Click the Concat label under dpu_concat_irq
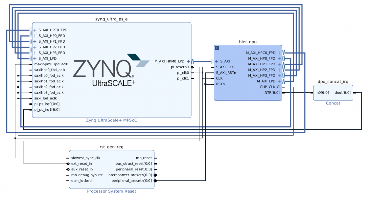The image size is (368, 198). click(333, 103)
